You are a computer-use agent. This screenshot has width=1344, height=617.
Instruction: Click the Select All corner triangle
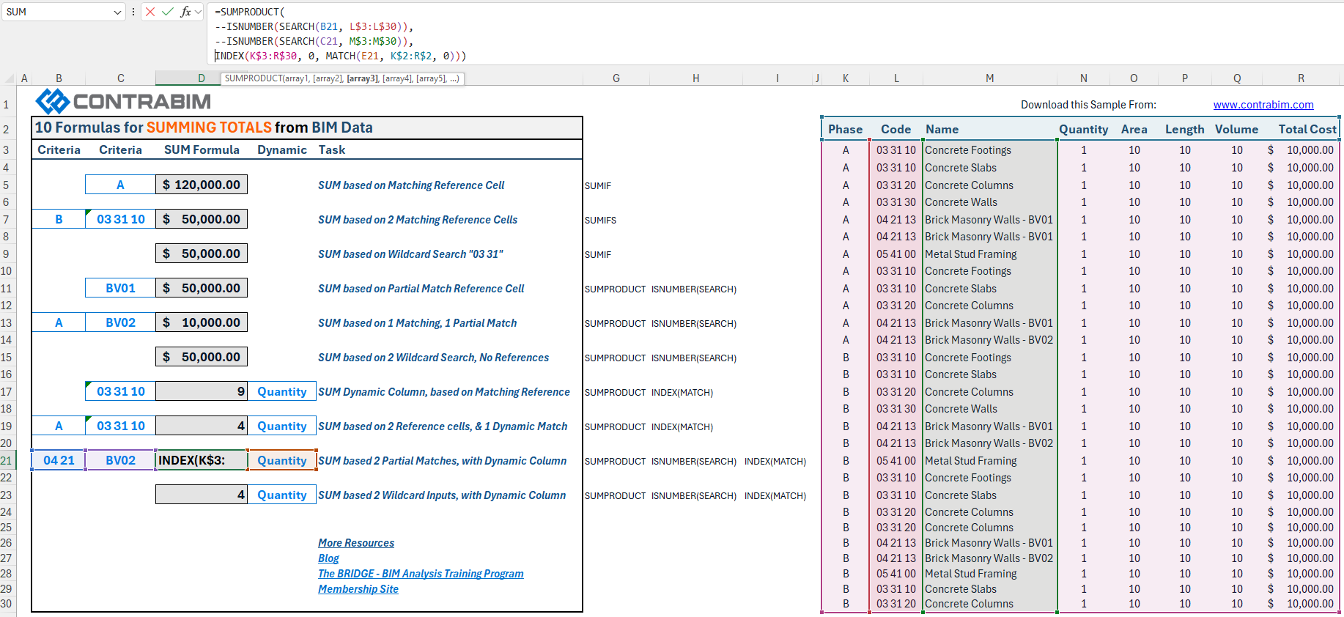click(x=10, y=79)
